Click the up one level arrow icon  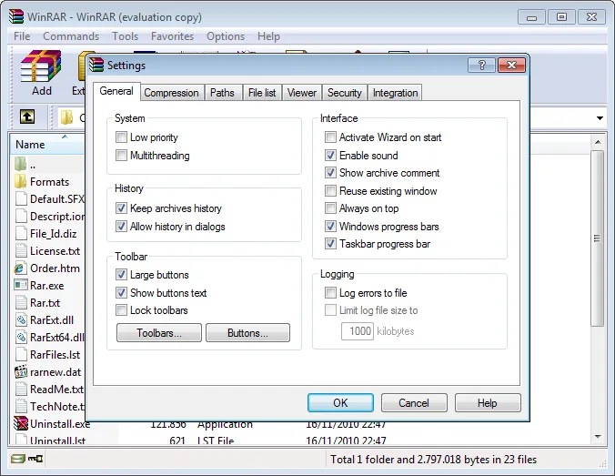point(27,116)
